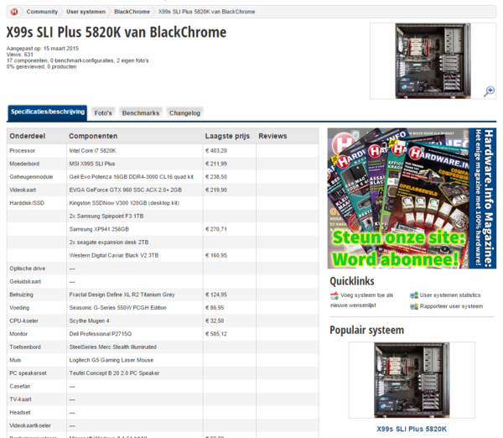
Task: Open the MSI X99S SLI Plus component
Action: [x=92, y=164]
